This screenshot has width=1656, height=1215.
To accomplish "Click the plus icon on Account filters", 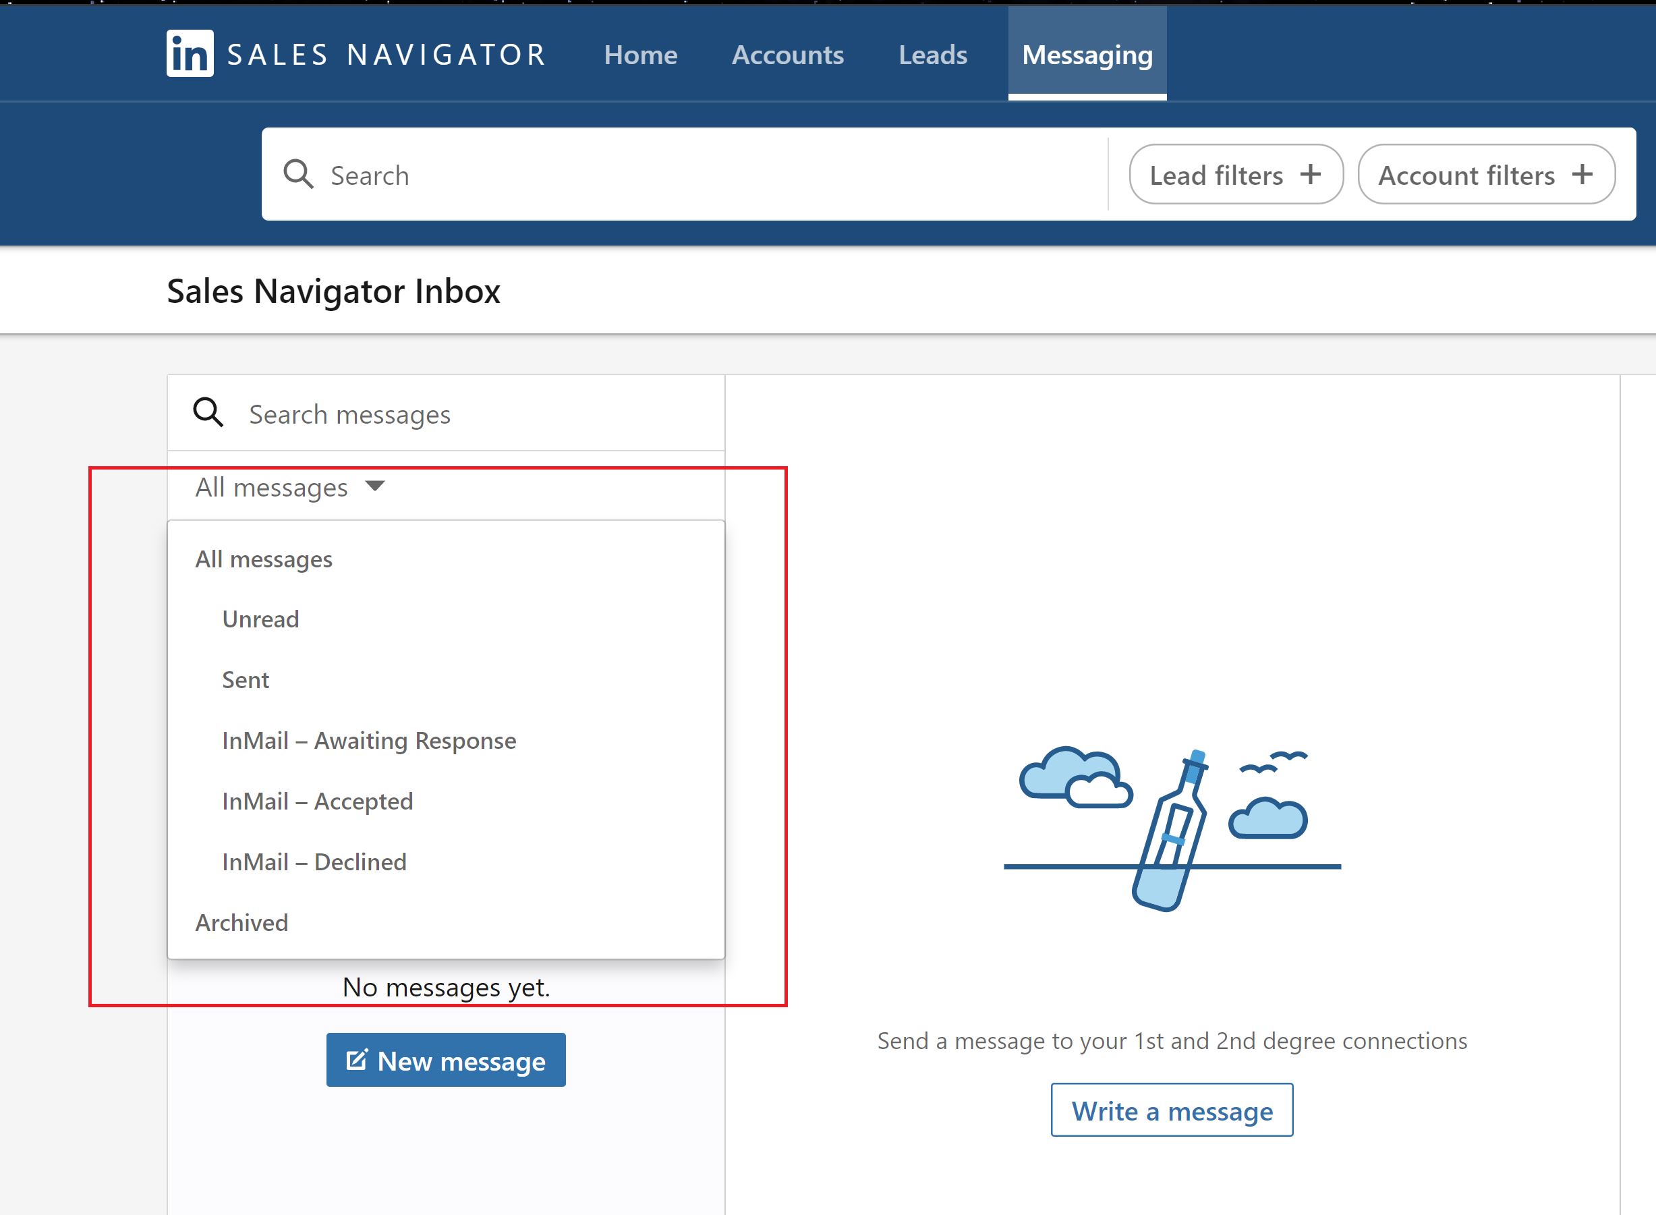I will [1582, 174].
